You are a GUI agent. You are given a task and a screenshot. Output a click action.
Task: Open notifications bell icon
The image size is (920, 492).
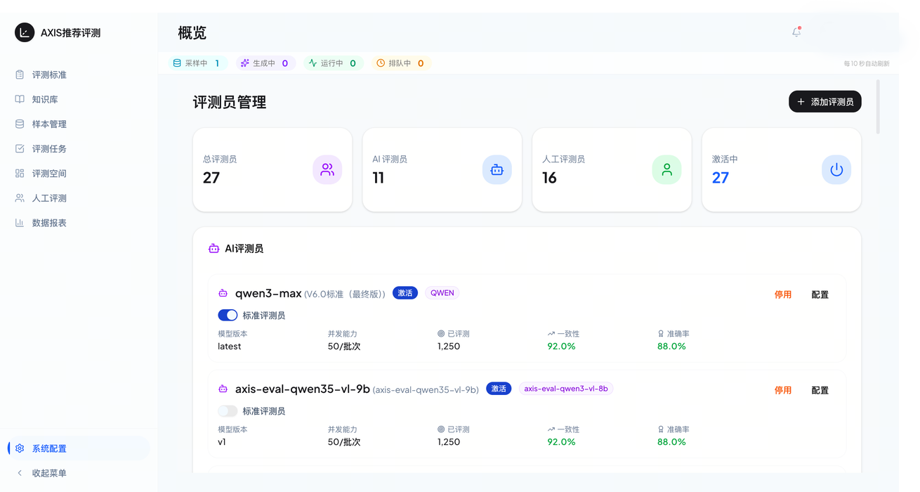[796, 32]
